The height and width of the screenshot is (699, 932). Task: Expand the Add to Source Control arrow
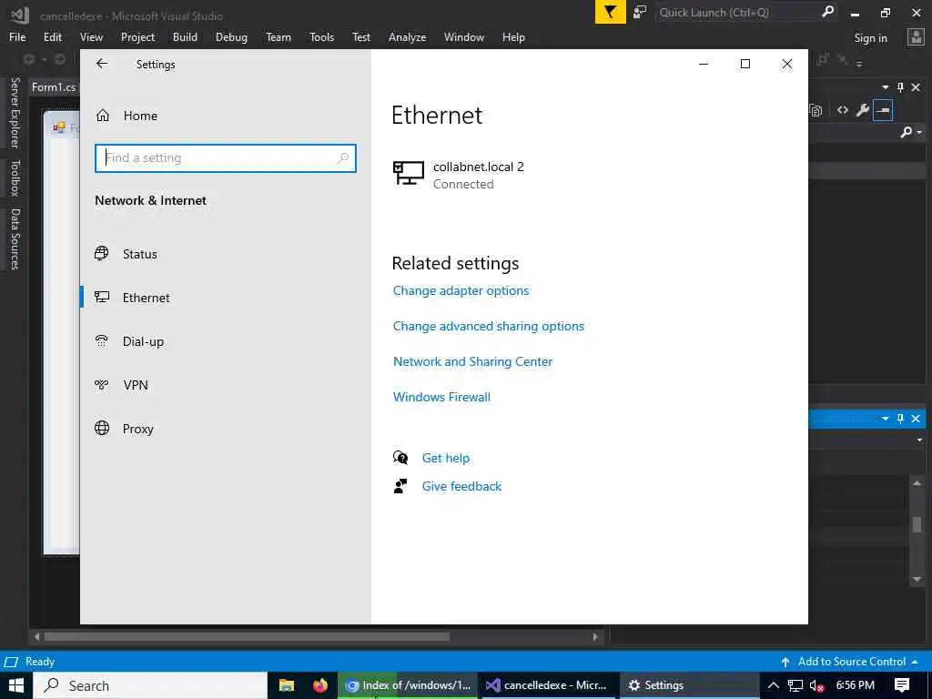point(915,662)
